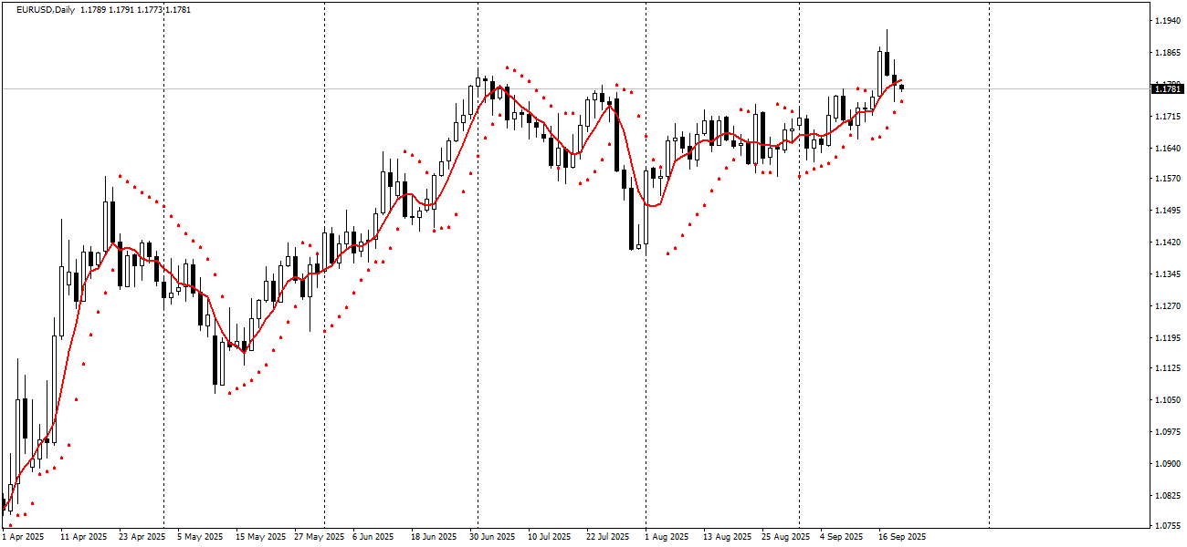Click the 10 Jul 2025 time axis label
Screen dimensions: 1187x547
pyautogui.click(x=550, y=537)
